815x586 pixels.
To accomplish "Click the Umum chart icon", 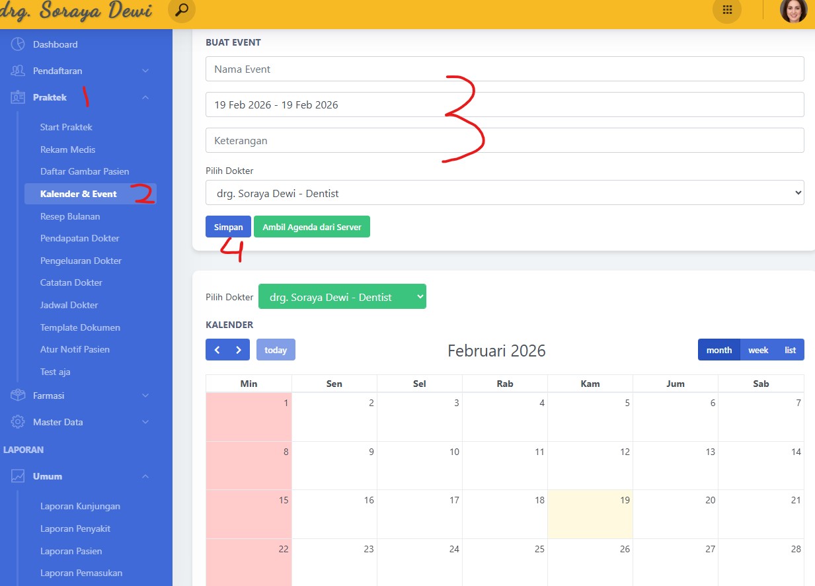I will point(18,476).
